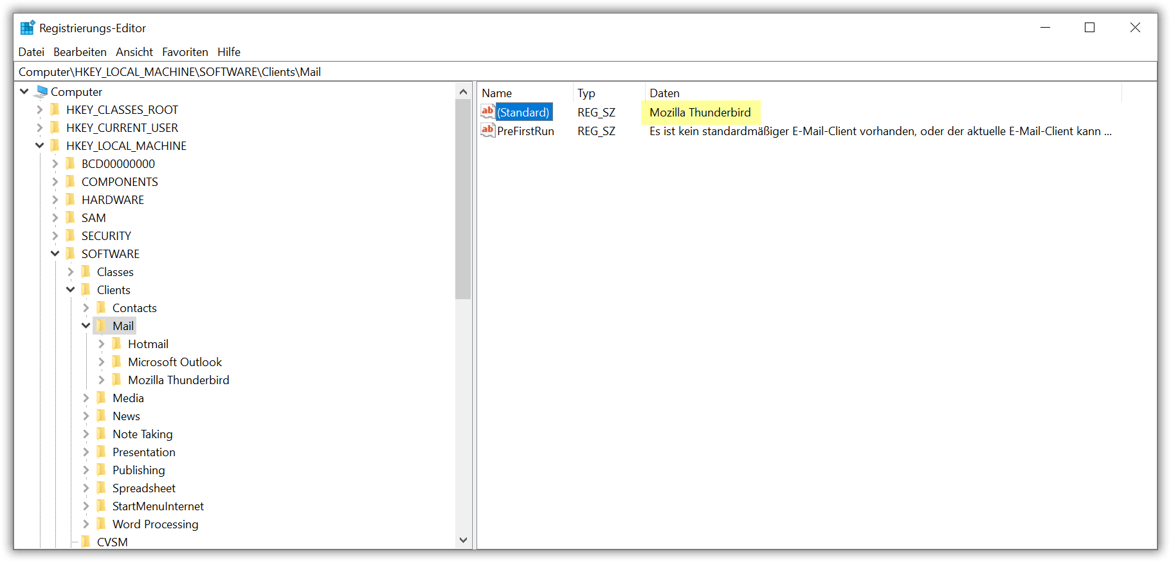The width and height of the screenshot is (1171, 563).
Task: Click the Spreadsheet folder icon
Action: point(102,488)
